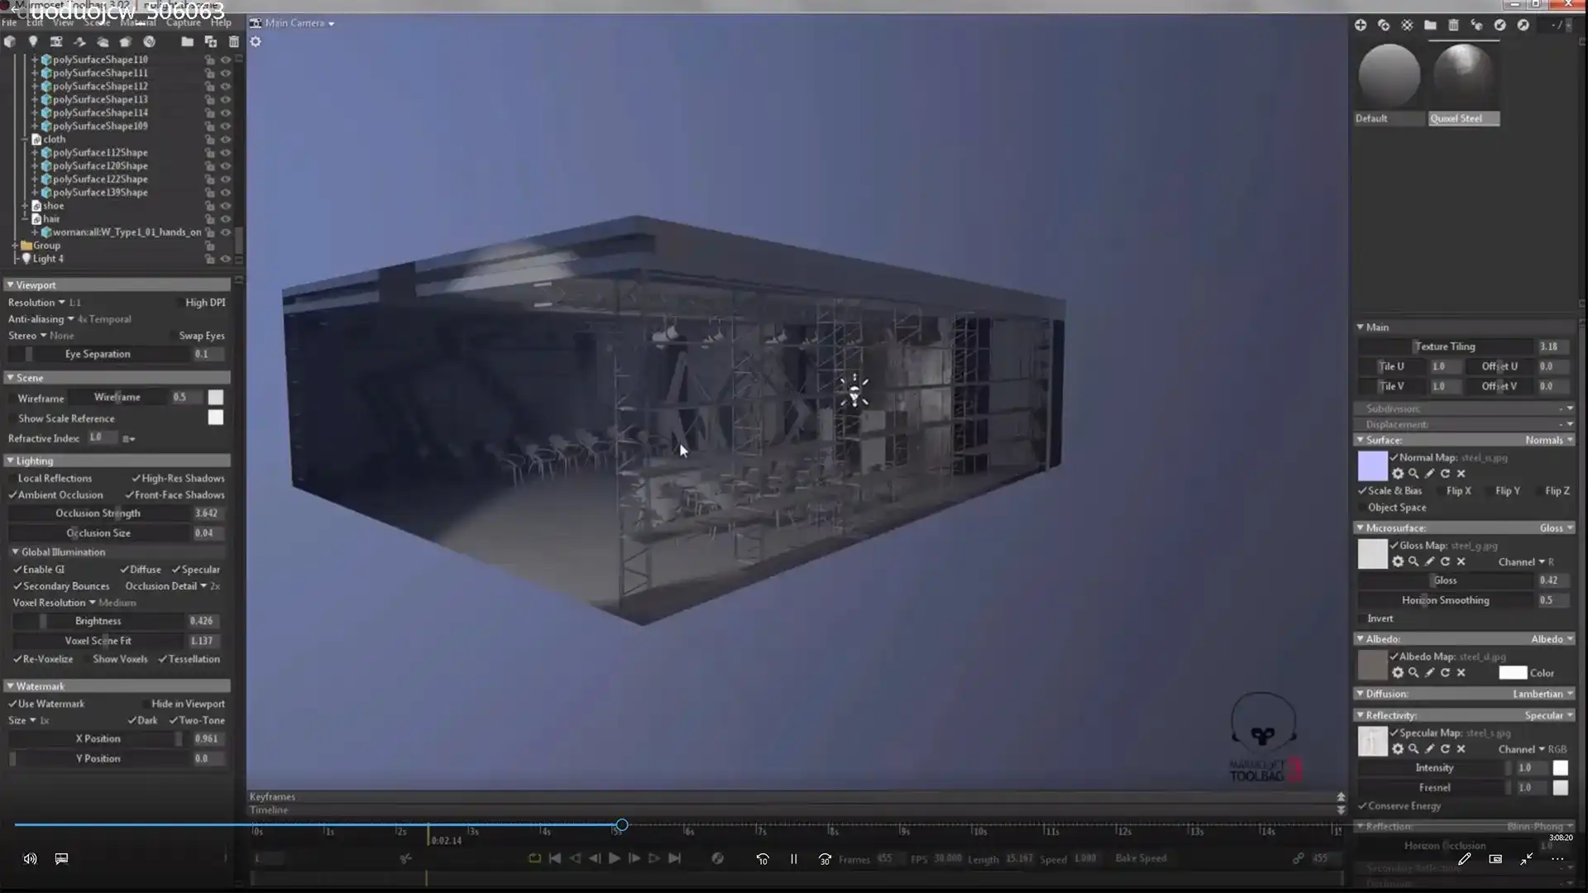Toggle Ambient Occlusion checkbox

coord(13,495)
